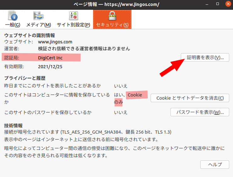Click the expiry date 2021/12/25
The height and width of the screenshot is (177, 233).
click(50, 67)
